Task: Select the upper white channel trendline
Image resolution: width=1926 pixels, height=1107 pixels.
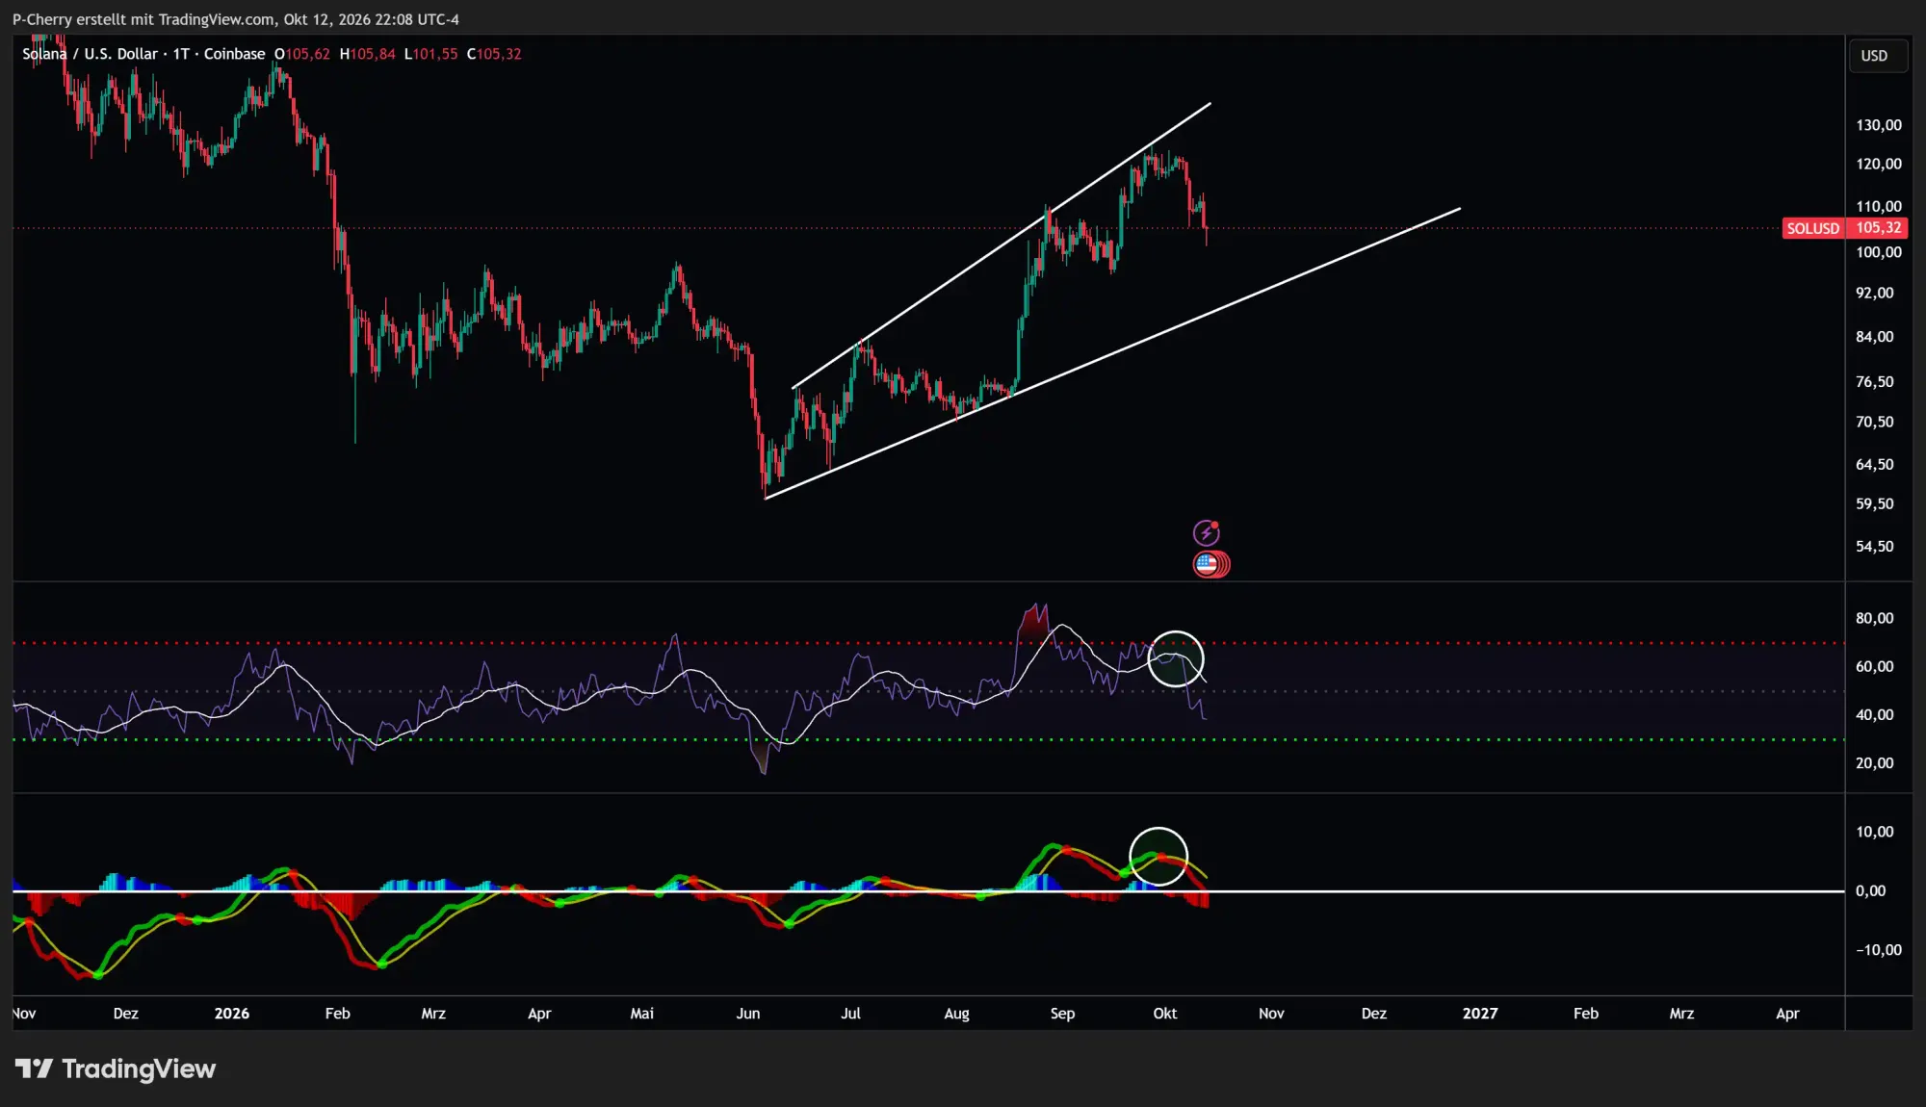Action: [x=1002, y=245]
